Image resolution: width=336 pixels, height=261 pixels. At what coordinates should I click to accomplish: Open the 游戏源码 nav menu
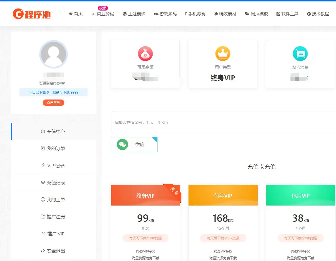pos(165,14)
